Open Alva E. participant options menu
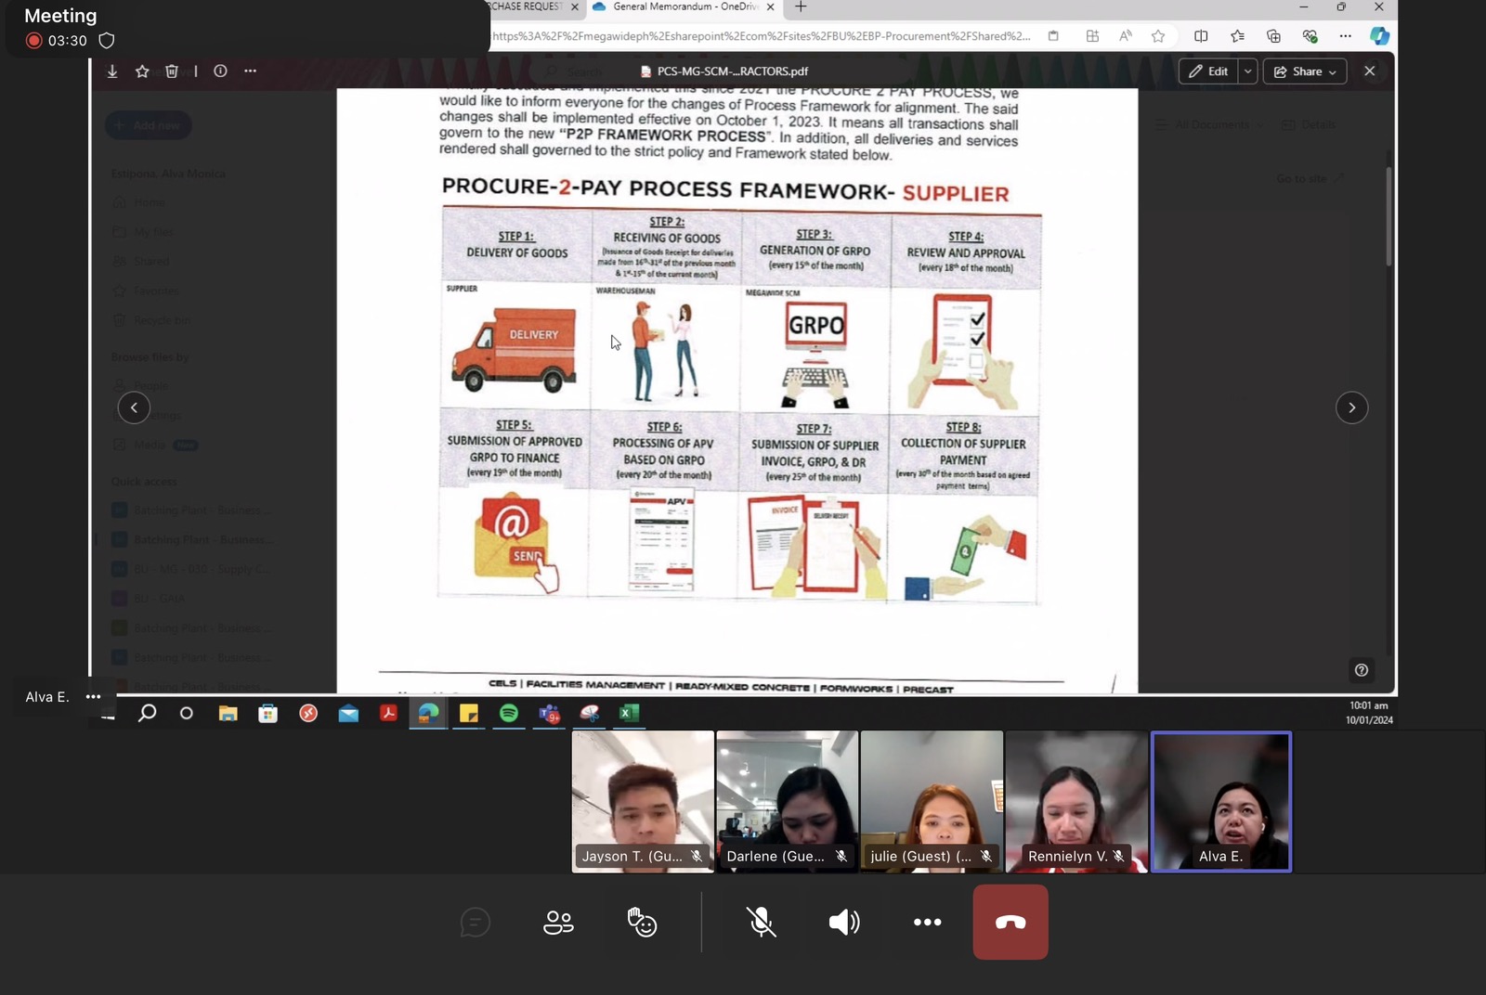The width and height of the screenshot is (1486, 995). click(93, 697)
